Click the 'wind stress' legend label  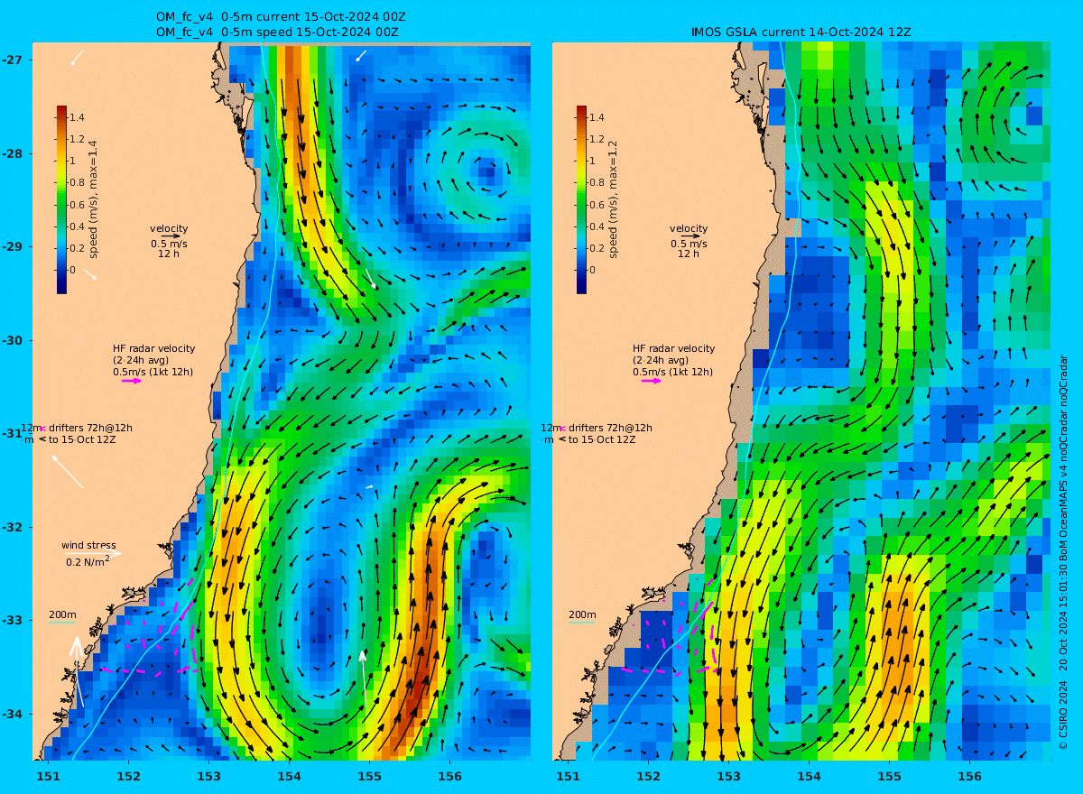point(88,545)
